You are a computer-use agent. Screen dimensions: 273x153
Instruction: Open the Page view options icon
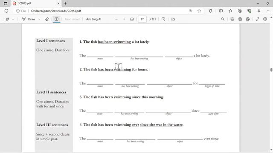point(173,19)
